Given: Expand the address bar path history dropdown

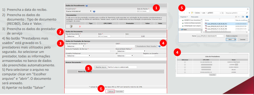Looking at the screenshot, I should (x=220, y=13).
